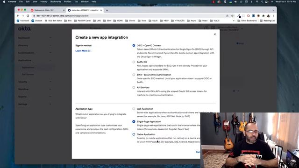The height and width of the screenshot is (168, 299).
Task: Open the Clients bookmark folder
Action: 130,21
